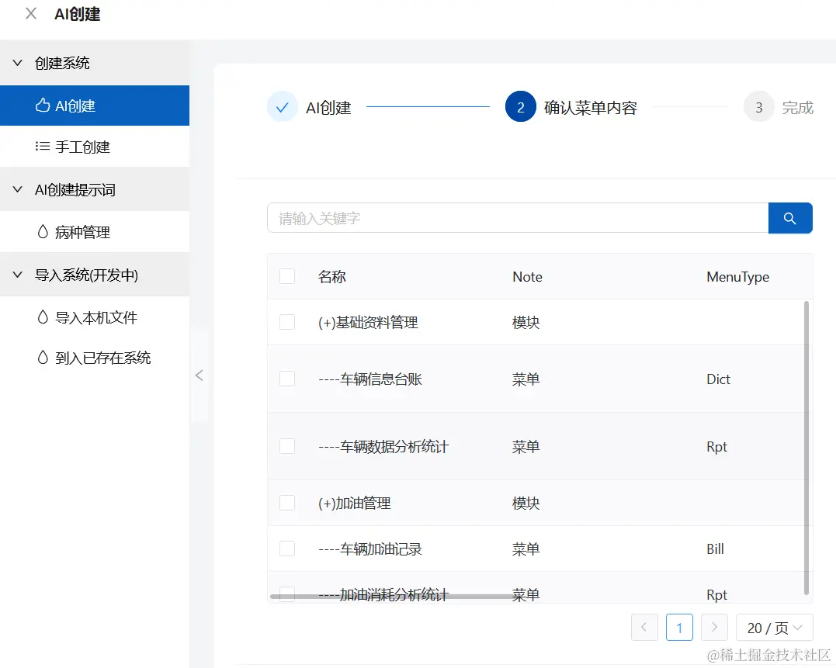The height and width of the screenshot is (668, 836).
Task: Click the droplet icon beside 导入本机文件
Action: [43, 317]
